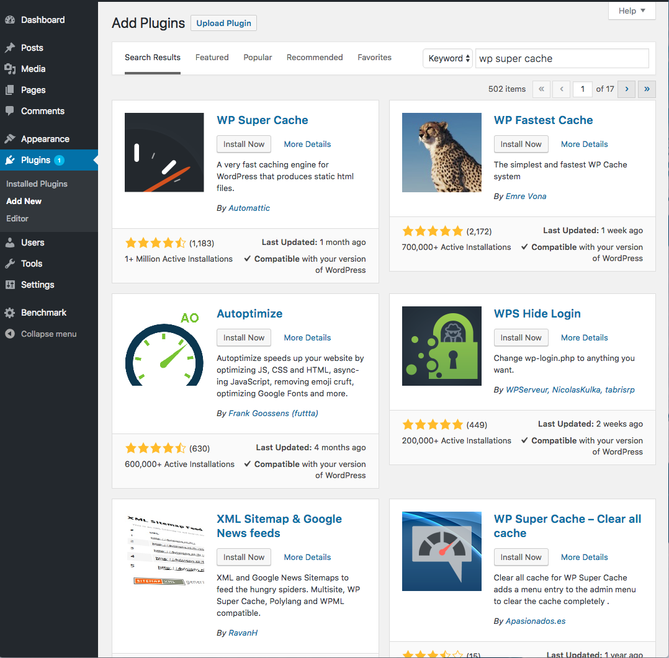Viewport: 669px width, 658px height.
Task: Click the Upload Plugin button
Action: coord(223,23)
